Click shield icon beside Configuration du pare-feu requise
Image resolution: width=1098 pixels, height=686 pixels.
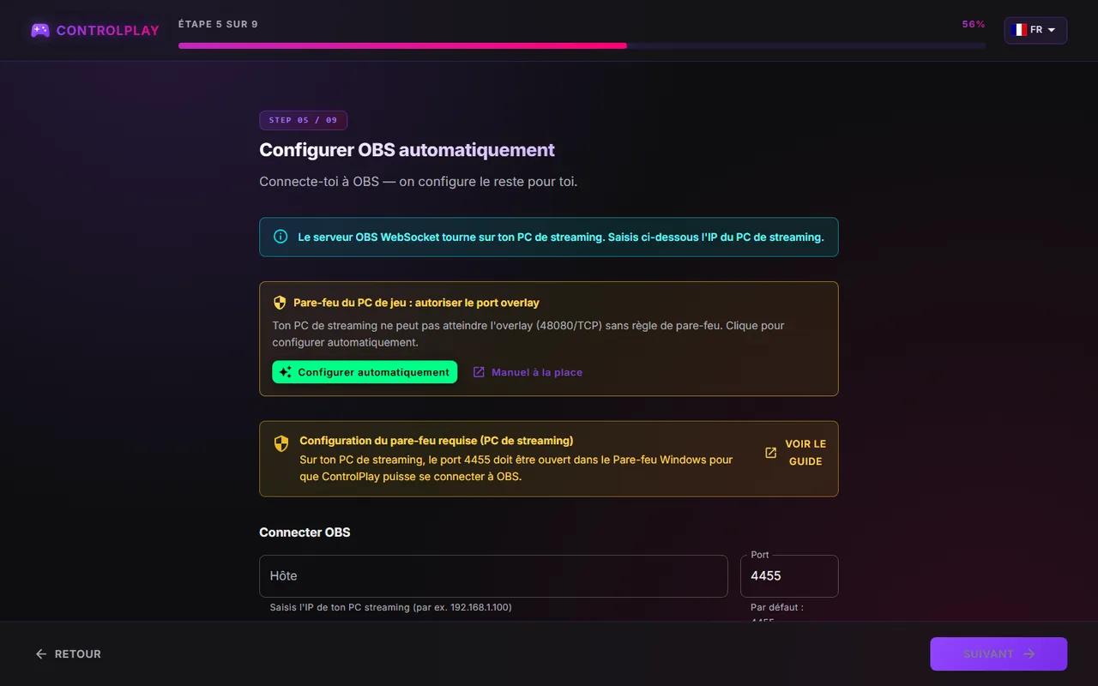tap(281, 443)
